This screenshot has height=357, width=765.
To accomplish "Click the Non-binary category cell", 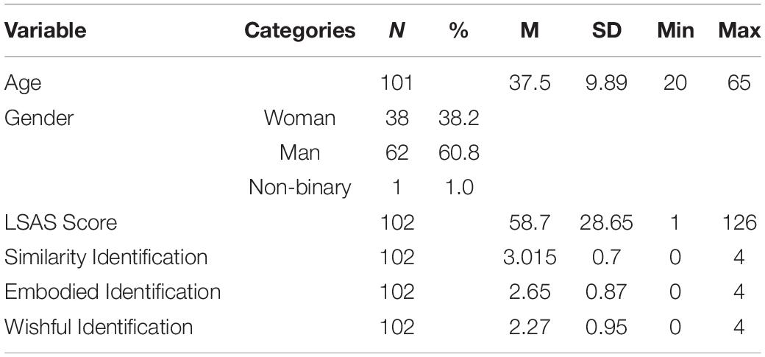I will pyautogui.click(x=299, y=188).
